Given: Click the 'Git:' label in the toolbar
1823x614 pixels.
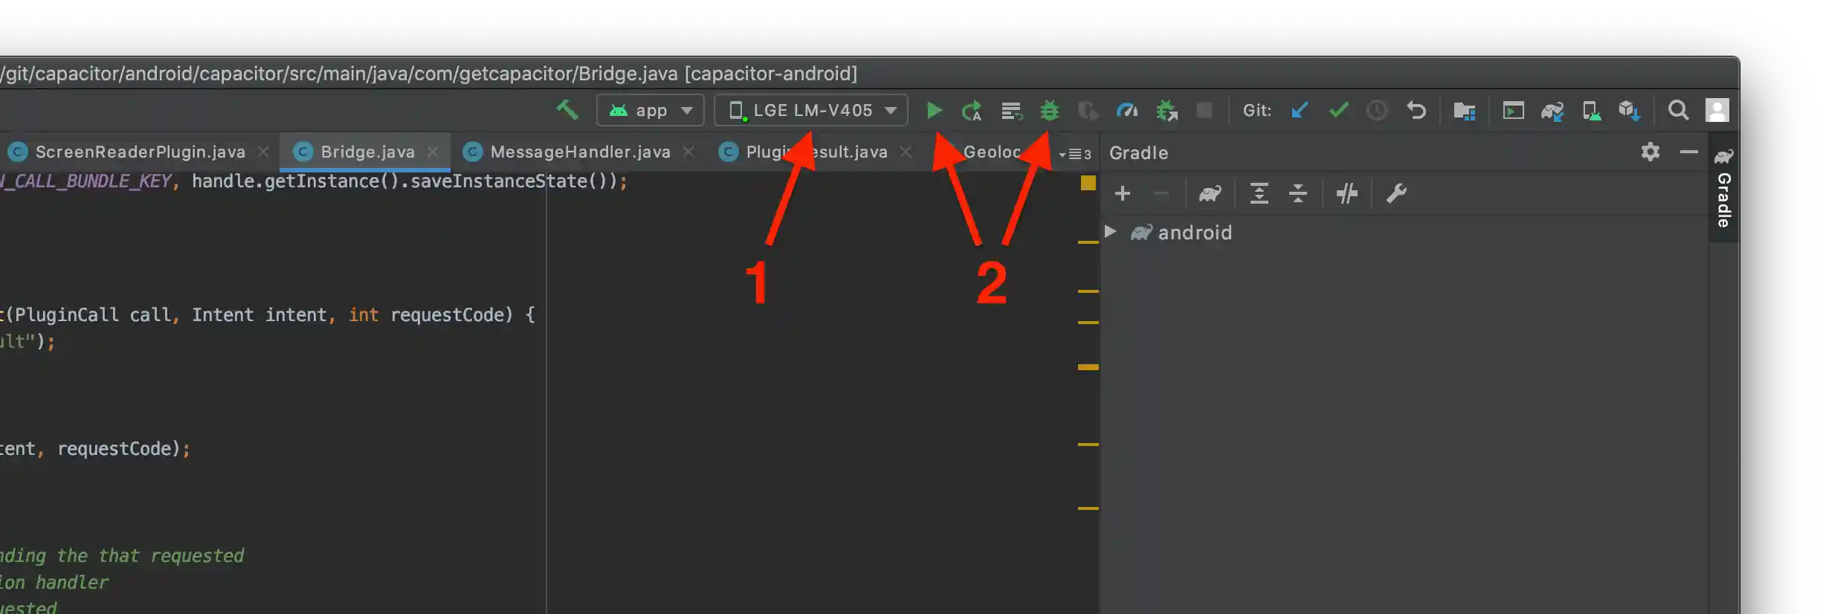Looking at the screenshot, I should pos(1257,111).
